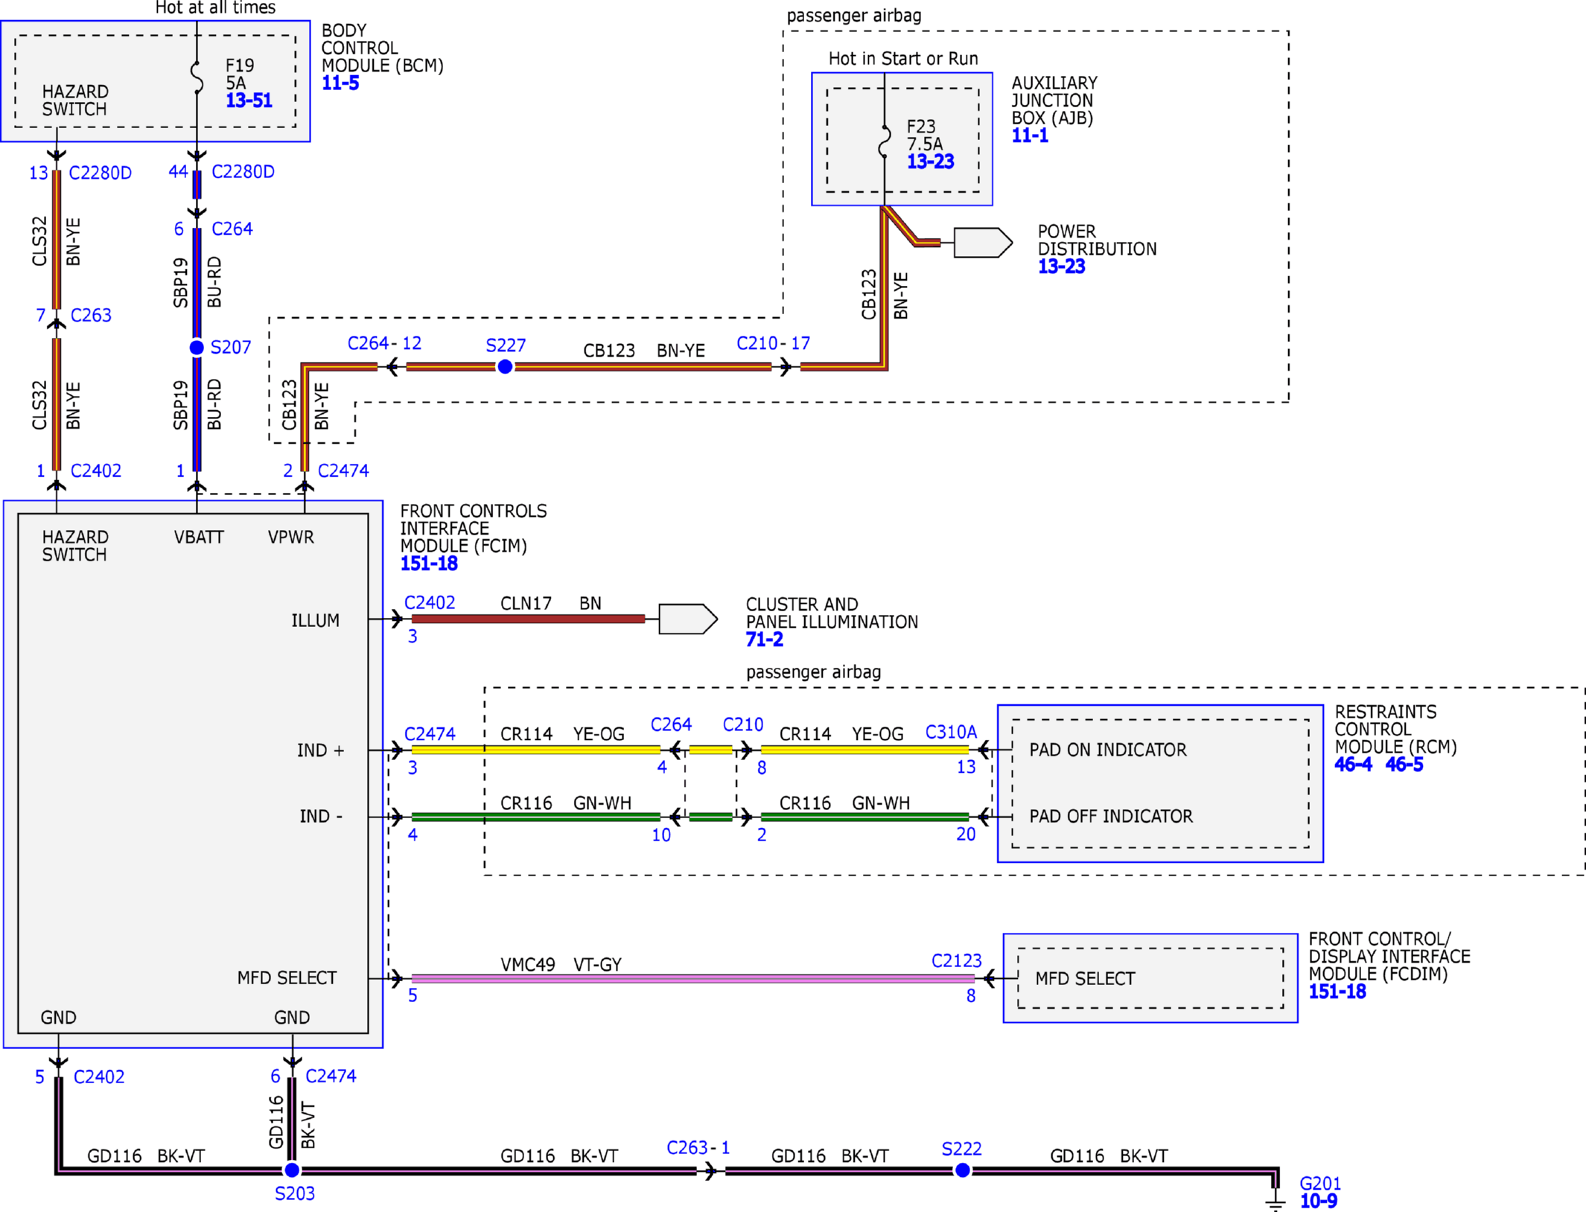1586x1212 pixels.
Task: Select splice S207 dot
Action: pos(197,348)
